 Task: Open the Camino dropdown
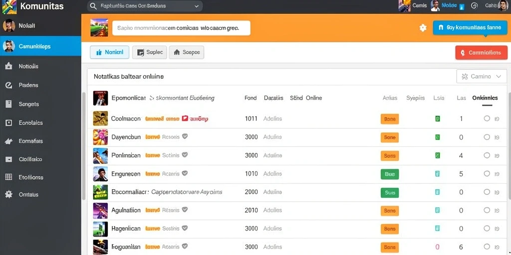pyautogui.click(x=482, y=76)
